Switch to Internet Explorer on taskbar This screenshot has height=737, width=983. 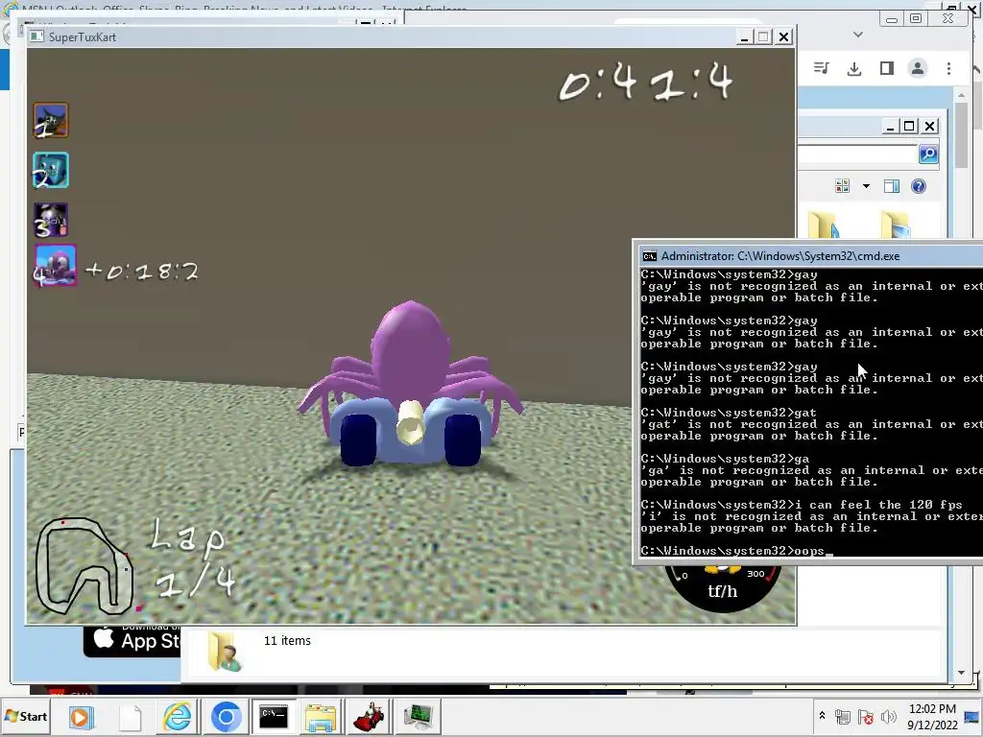[178, 717]
